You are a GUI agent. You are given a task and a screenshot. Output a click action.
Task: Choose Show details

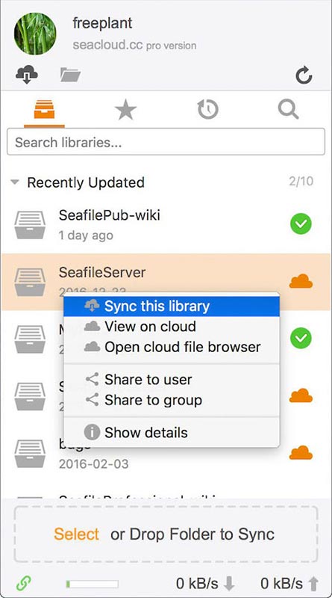click(x=172, y=433)
